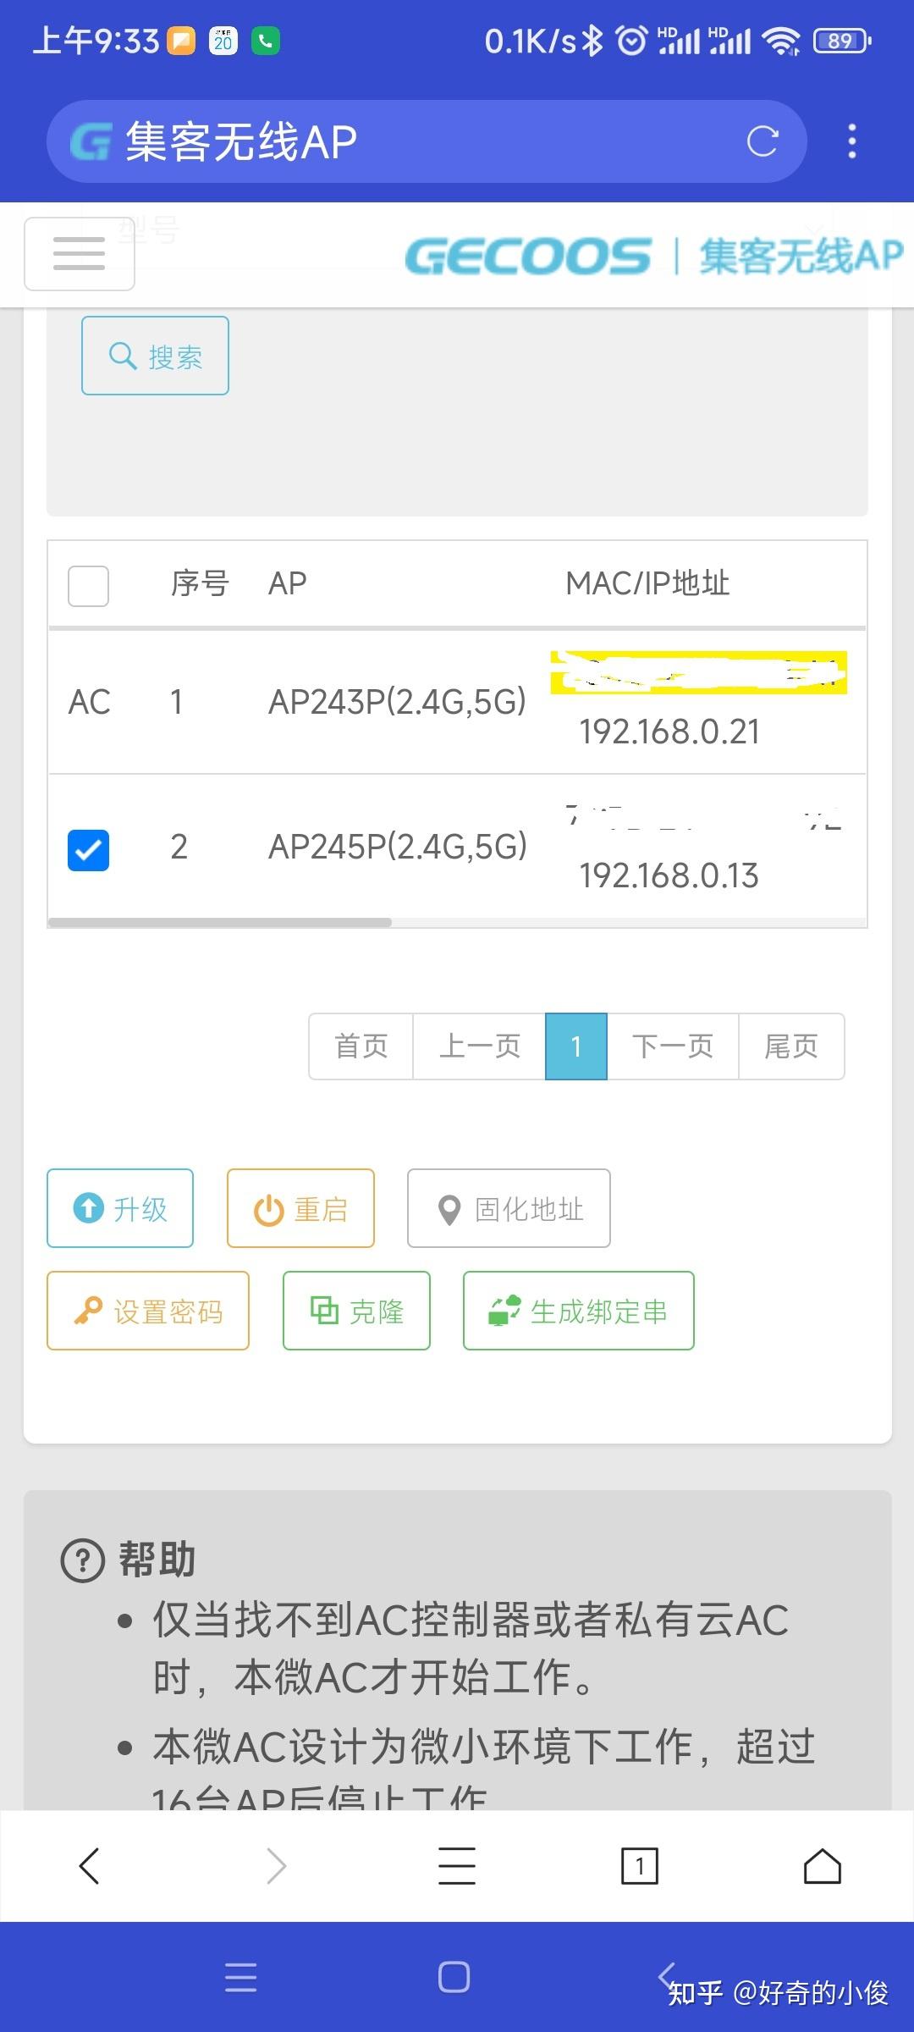The height and width of the screenshot is (2032, 914).
Task: Click the upgrade (升级) icon button
Action: [x=87, y=1208]
